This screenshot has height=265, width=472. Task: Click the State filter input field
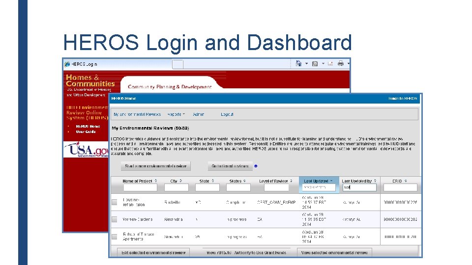coord(207,187)
